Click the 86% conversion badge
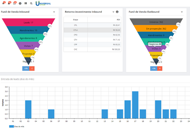Image resolution: width=190 pixels, height=133 pixels. (x=36, y=49)
